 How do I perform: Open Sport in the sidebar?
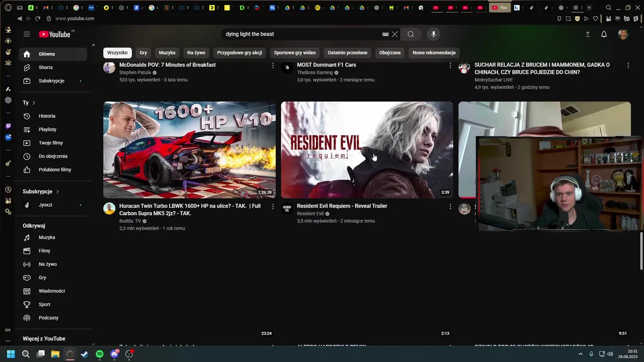click(53, 305)
